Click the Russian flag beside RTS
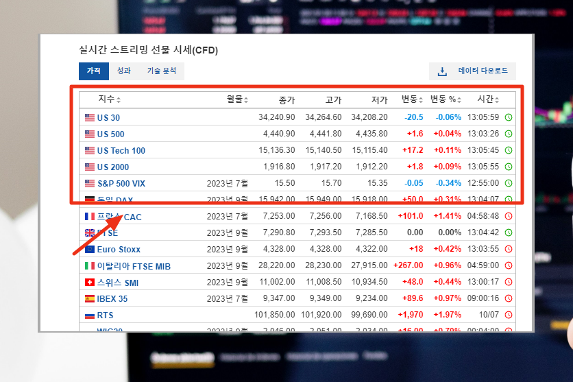This screenshot has width=573, height=382. tap(90, 315)
